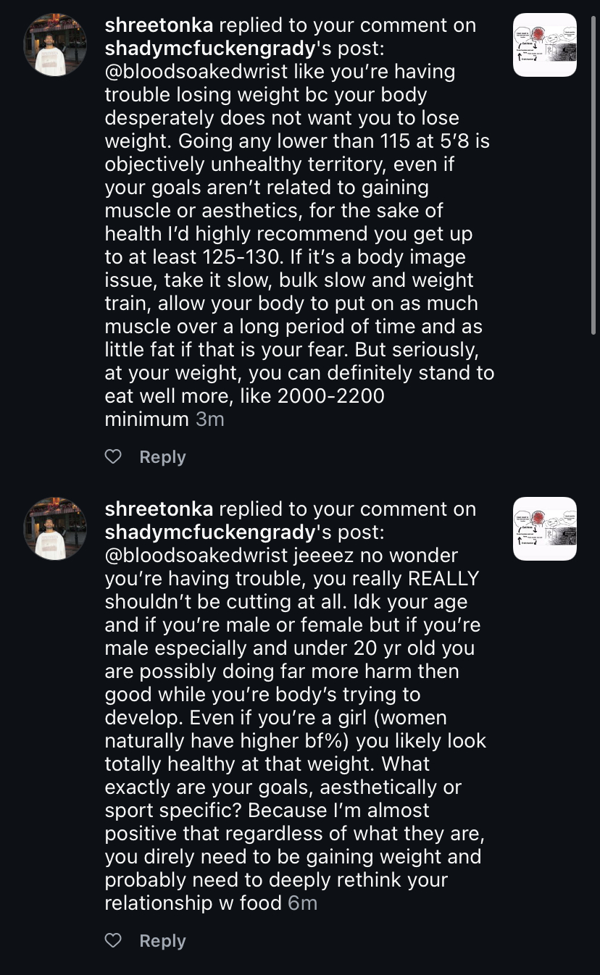Open shreetonka's username in the 3m notification
The image size is (600, 975).
click(x=159, y=25)
